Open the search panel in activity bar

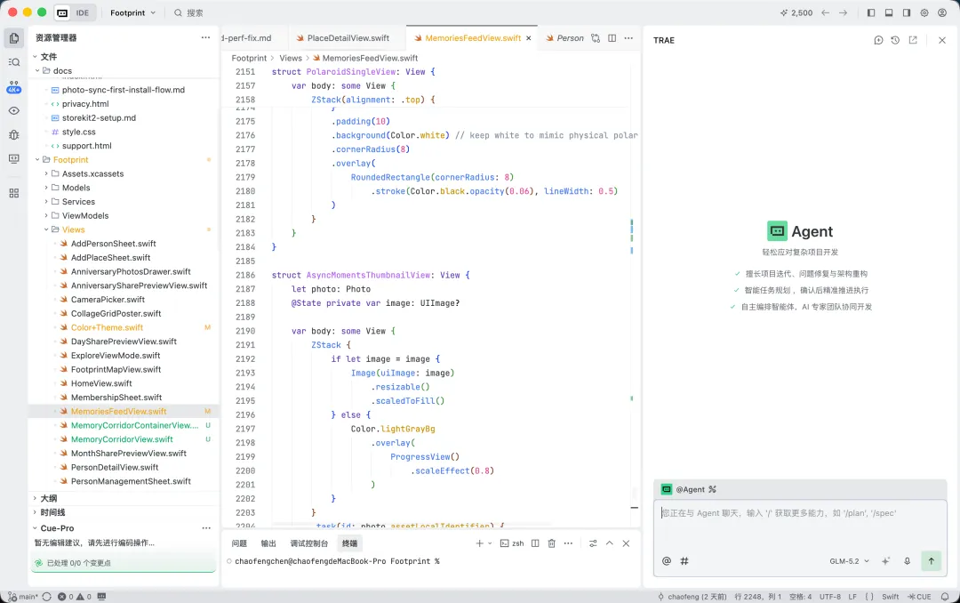[14, 62]
